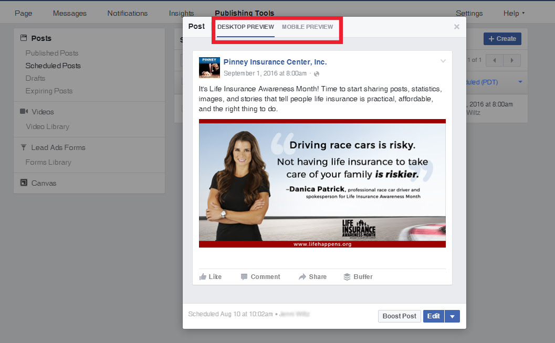Screen dimensions: 555x343
Task: Expand the post options chevron
Action: (443, 61)
